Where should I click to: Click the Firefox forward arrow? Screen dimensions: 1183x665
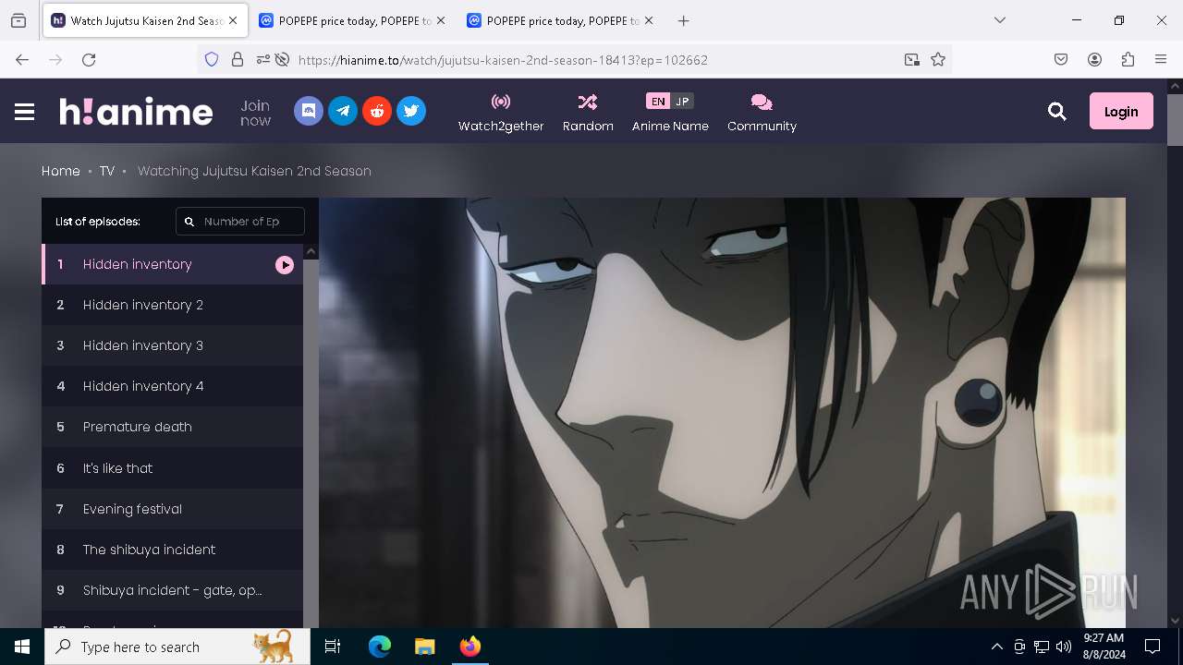tap(55, 59)
